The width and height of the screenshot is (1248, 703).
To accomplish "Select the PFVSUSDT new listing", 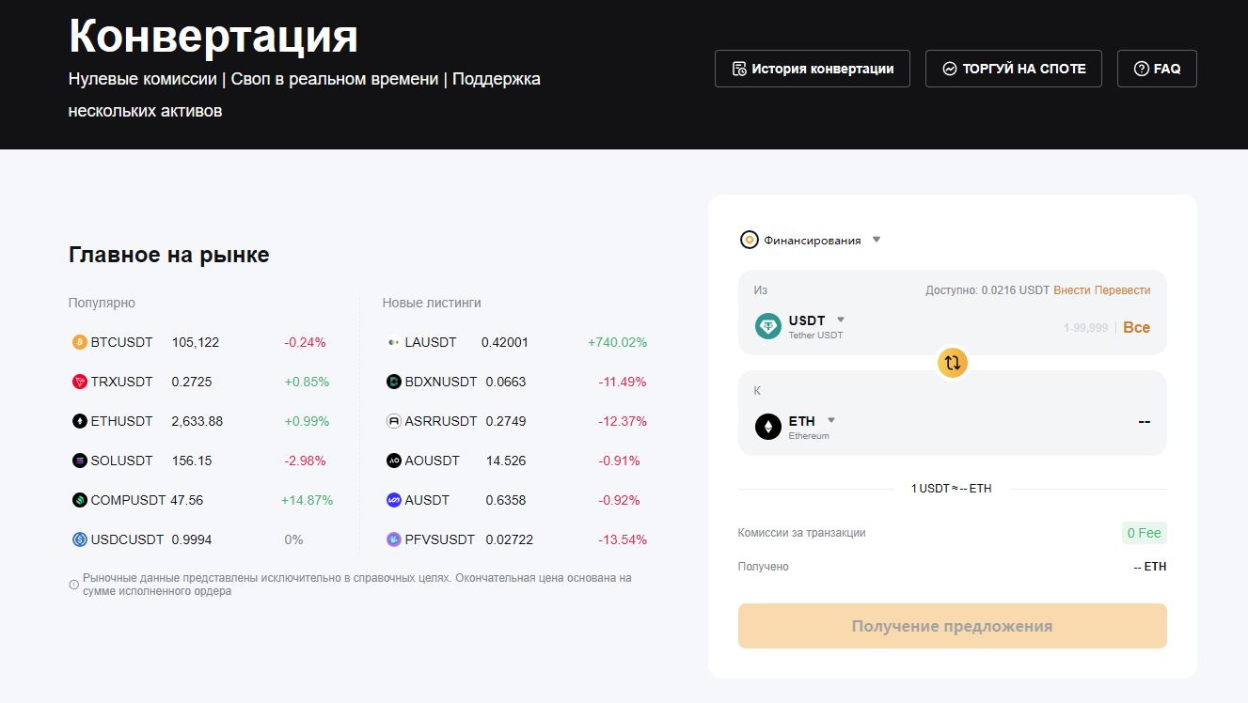I will click(516, 539).
